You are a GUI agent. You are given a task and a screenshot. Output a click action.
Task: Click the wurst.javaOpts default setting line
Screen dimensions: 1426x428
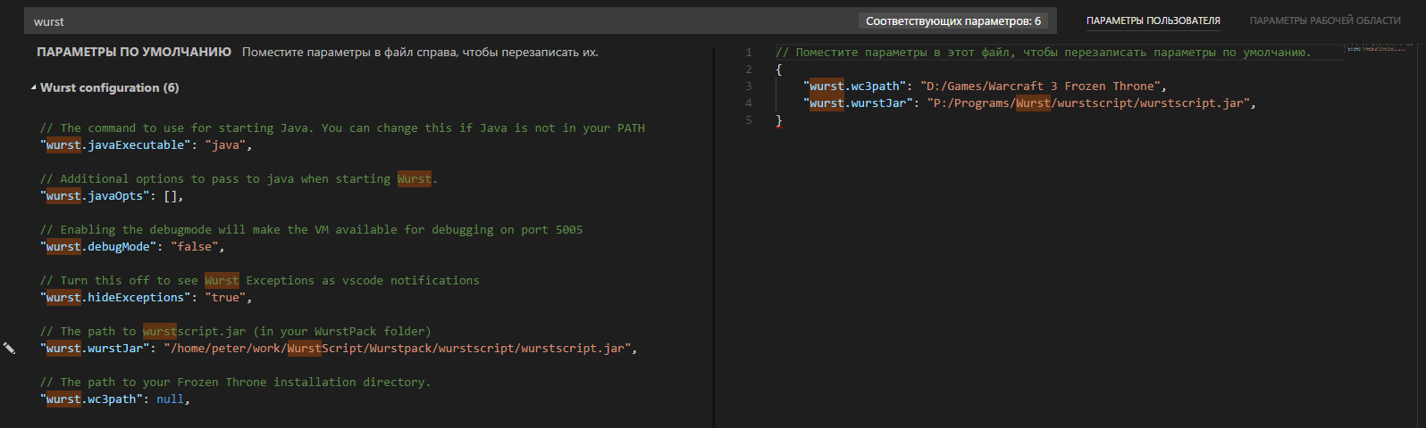[x=112, y=196]
